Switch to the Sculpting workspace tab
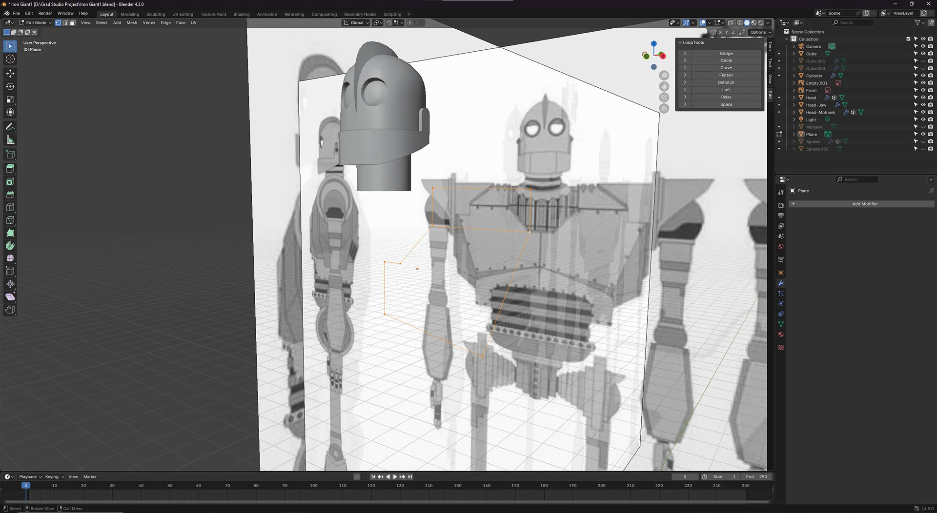Image resolution: width=937 pixels, height=513 pixels. tap(156, 14)
